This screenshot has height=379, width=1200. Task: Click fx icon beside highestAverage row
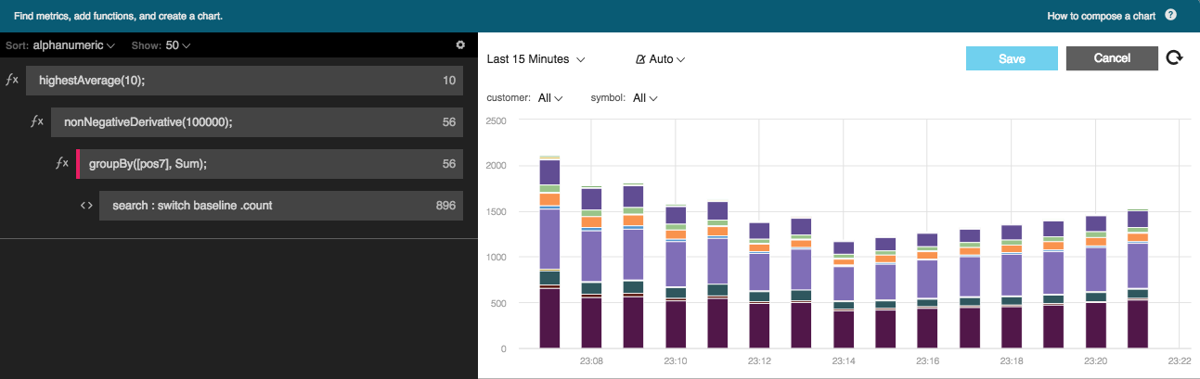12,81
